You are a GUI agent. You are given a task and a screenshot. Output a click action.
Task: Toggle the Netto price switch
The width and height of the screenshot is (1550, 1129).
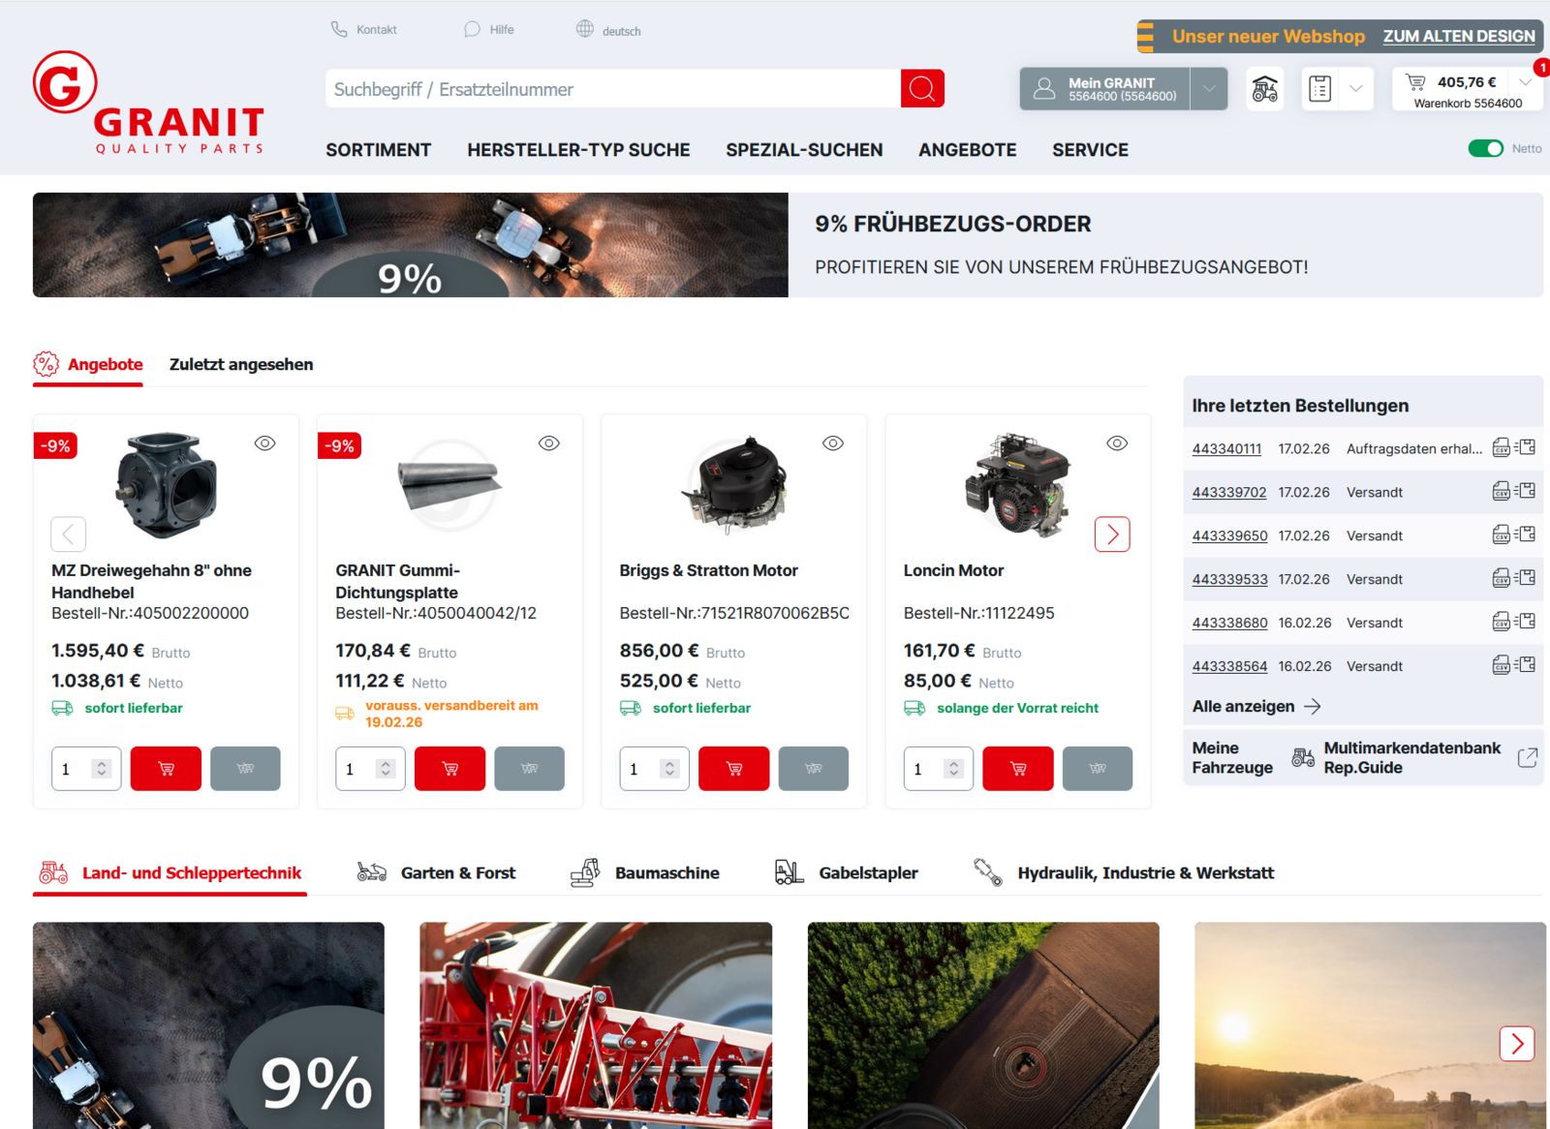coord(1485,148)
